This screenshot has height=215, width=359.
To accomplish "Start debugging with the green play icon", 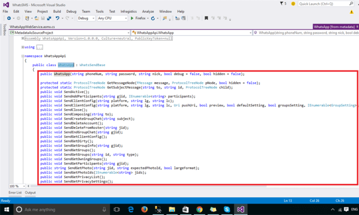I will (132, 18).
